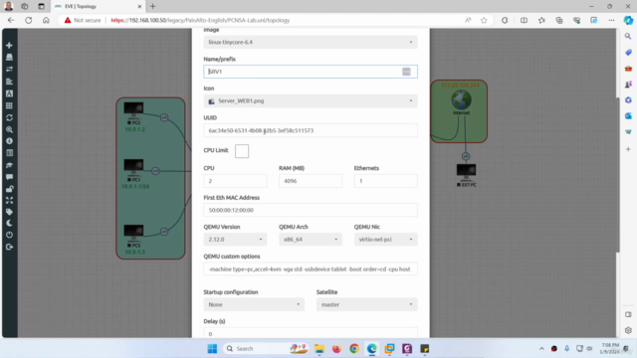
Task: Click the Internet globe node
Action: (461, 99)
